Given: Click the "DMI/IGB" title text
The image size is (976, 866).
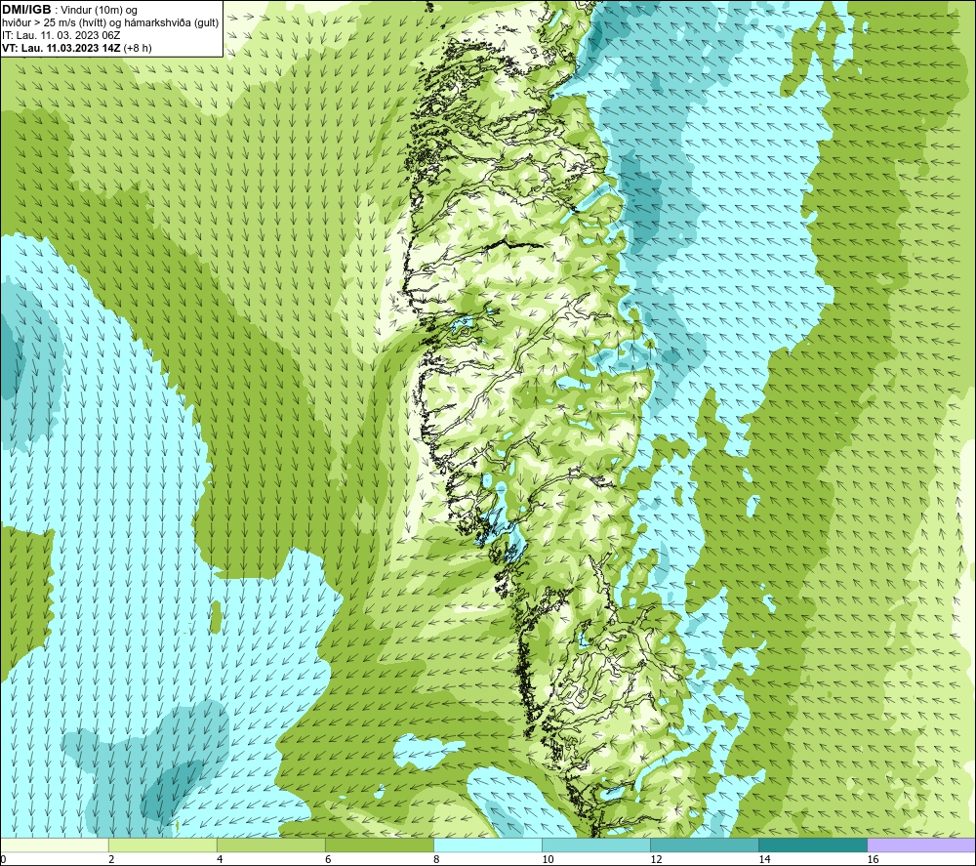Looking at the screenshot, I should pyautogui.click(x=26, y=10).
